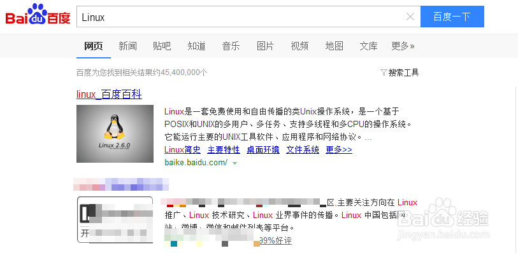Expand the green arrow beside baike.baidu.com
Screen dimensions: 518x253
click(x=235, y=163)
